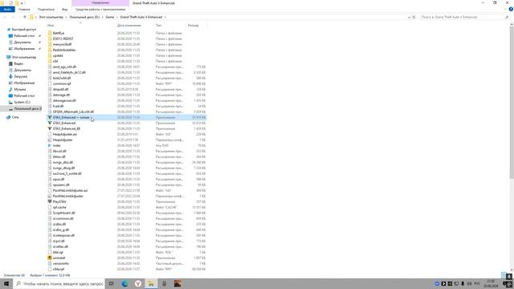
Task: Expand the chevron after Grand Theft Auto V Enhanced
Action: tap(165, 17)
